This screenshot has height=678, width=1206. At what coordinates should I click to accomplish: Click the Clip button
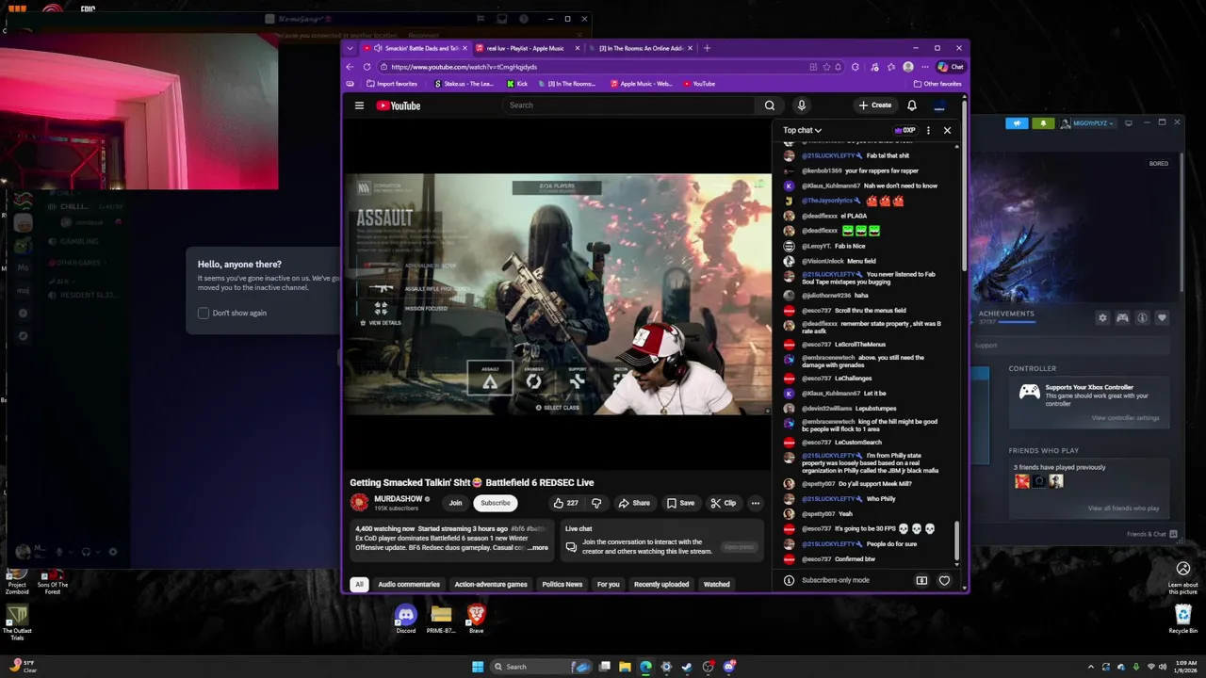click(724, 503)
